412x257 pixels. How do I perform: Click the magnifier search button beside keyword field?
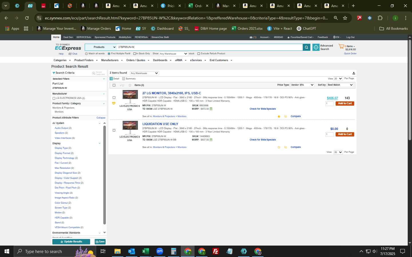(x=306, y=47)
